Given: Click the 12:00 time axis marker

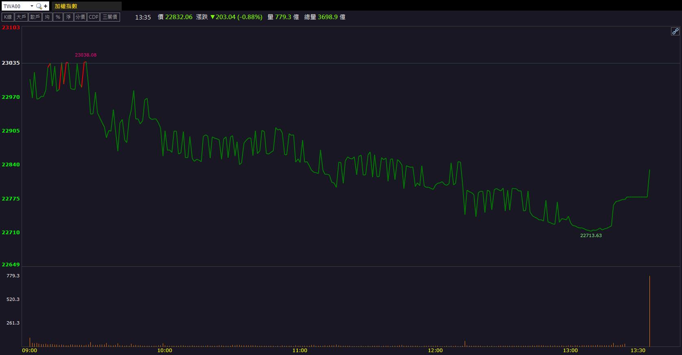Looking at the screenshot, I should pos(435,351).
